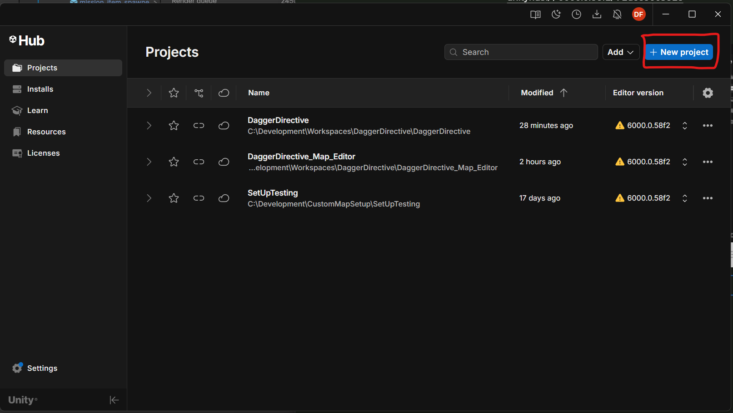Change editor version for DaggerDirective

click(x=685, y=125)
